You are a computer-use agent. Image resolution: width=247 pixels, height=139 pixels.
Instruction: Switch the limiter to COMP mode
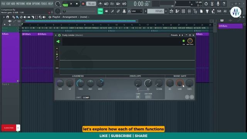pyautogui.click(x=86, y=97)
